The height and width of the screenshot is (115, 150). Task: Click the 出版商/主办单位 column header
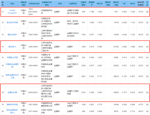click(47, 4)
